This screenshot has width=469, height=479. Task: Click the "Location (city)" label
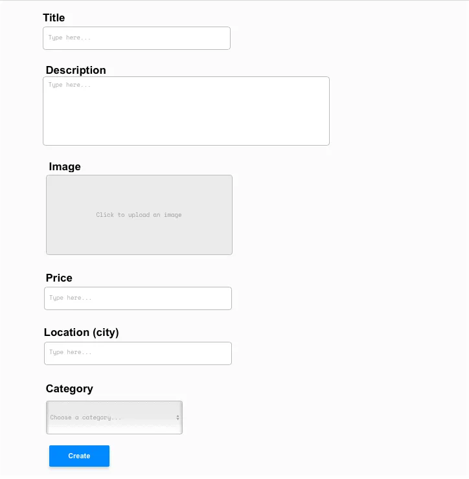pyautogui.click(x=82, y=332)
